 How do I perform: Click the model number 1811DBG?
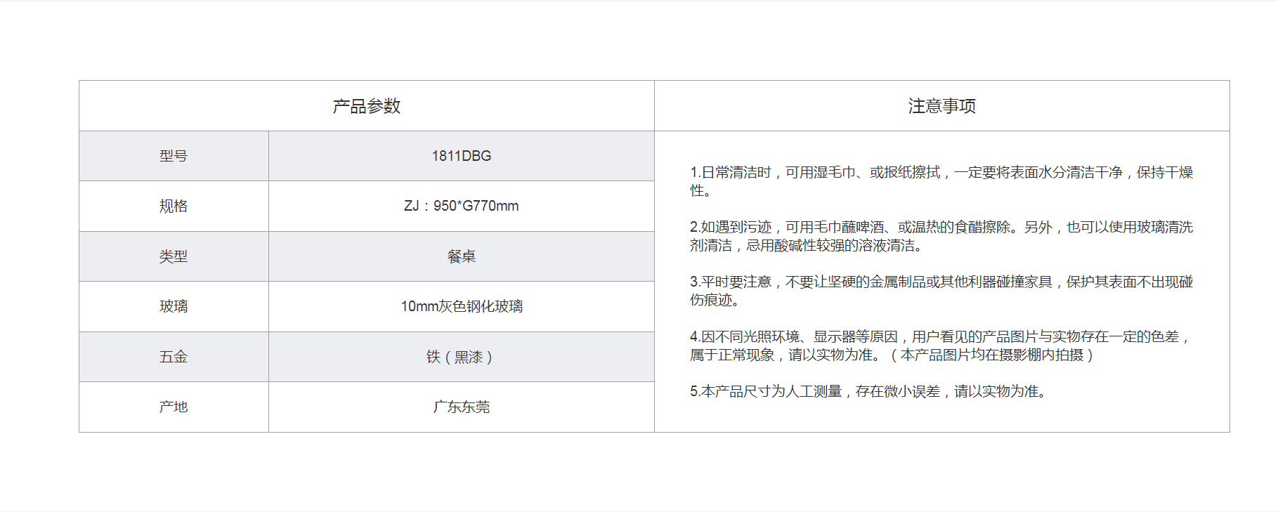461,156
